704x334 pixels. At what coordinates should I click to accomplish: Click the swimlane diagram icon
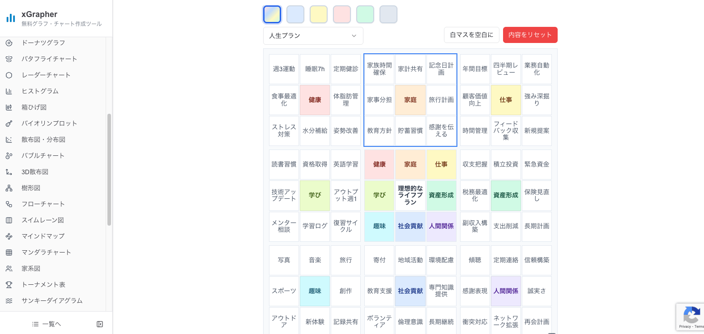(x=9, y=220)
